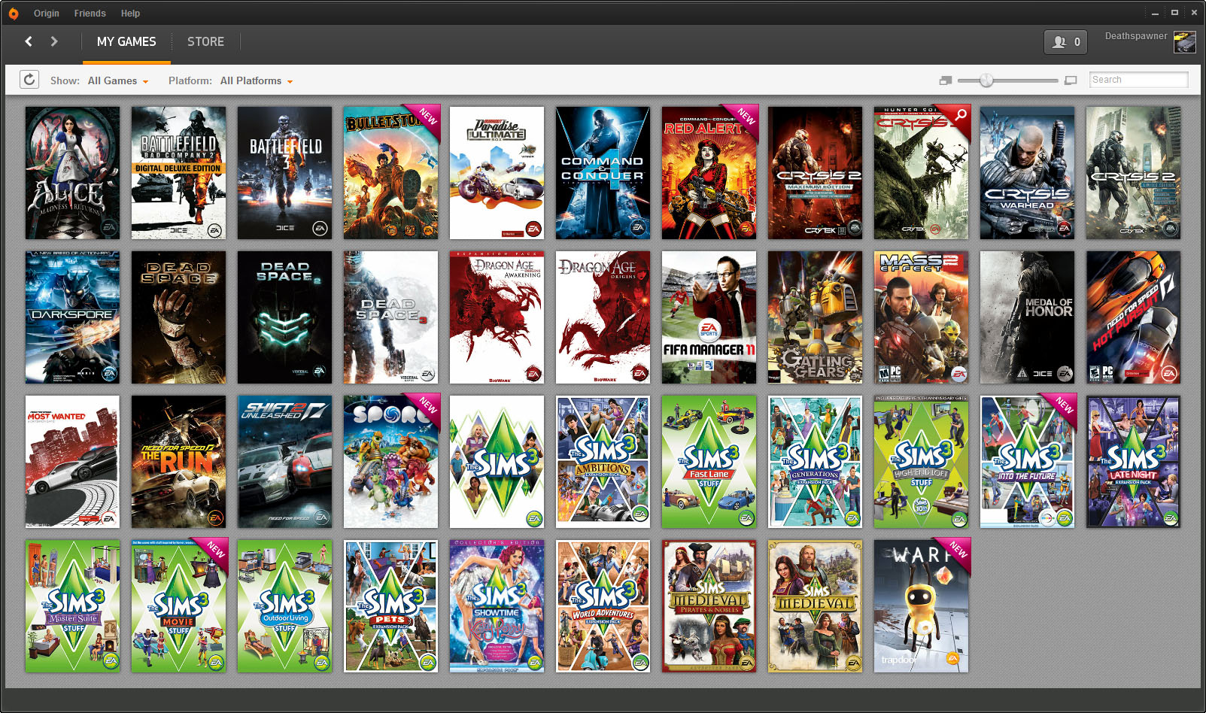
Task: Select The Sims 3 Ambitions tile
Action: point(603,462)
